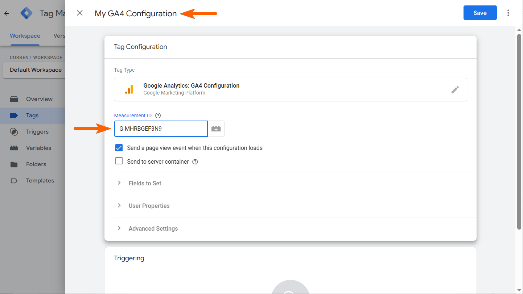
Task: Click the Google Tag Manager logo
Action: (x=26, y=13)
